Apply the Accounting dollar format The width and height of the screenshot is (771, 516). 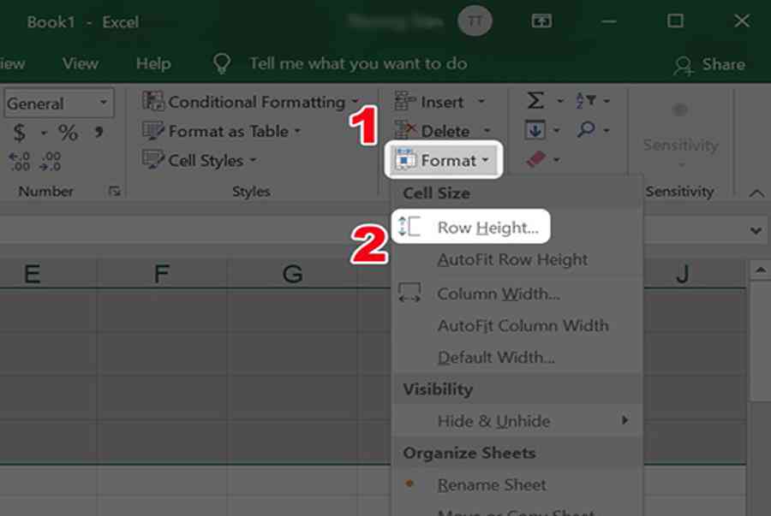[x=19, y=133]
